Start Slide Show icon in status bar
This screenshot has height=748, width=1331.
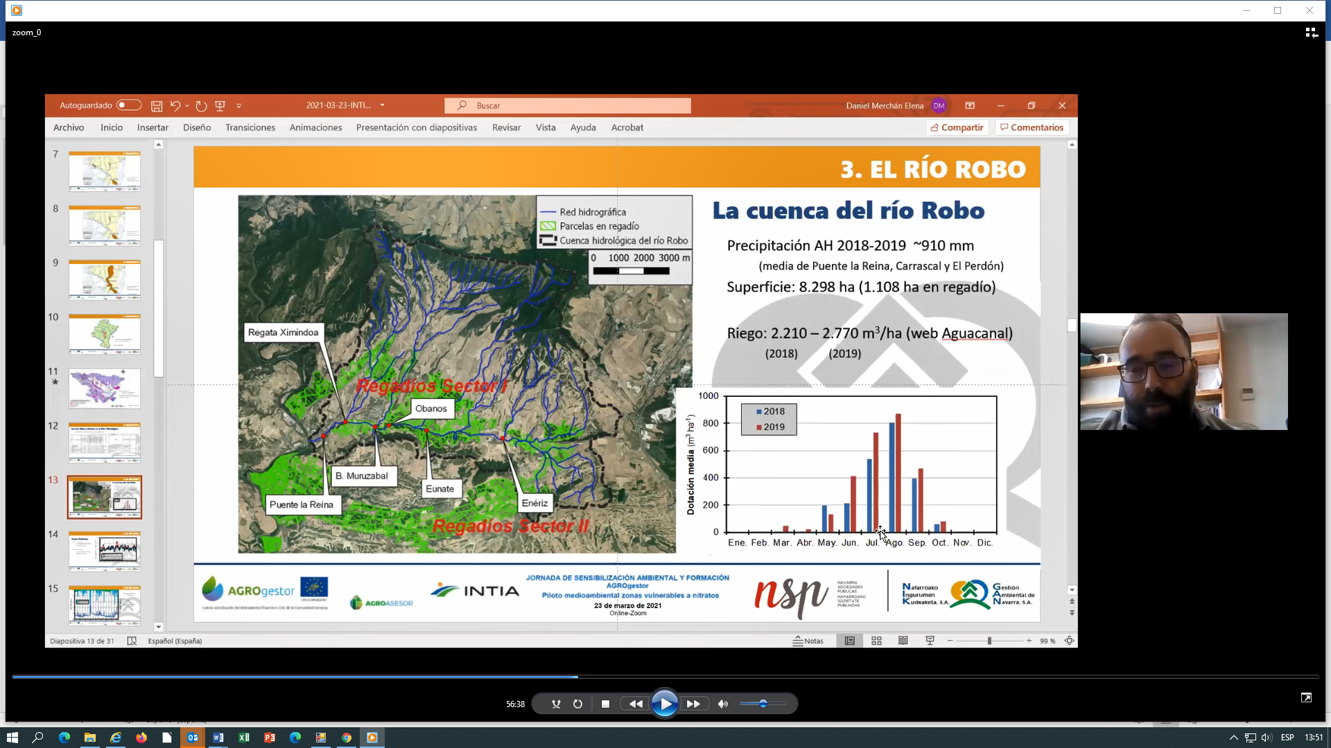[930, 641]
